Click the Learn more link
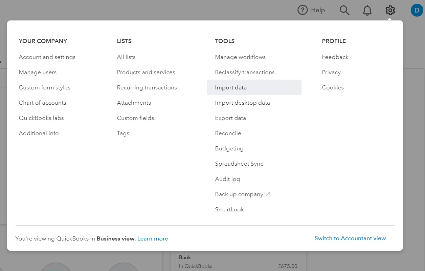425x271 pixels. point(153,238)
